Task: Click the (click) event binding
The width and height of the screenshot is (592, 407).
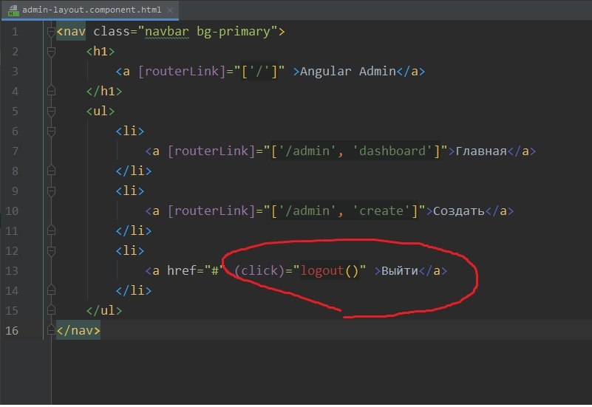Action: pos(259,271)
